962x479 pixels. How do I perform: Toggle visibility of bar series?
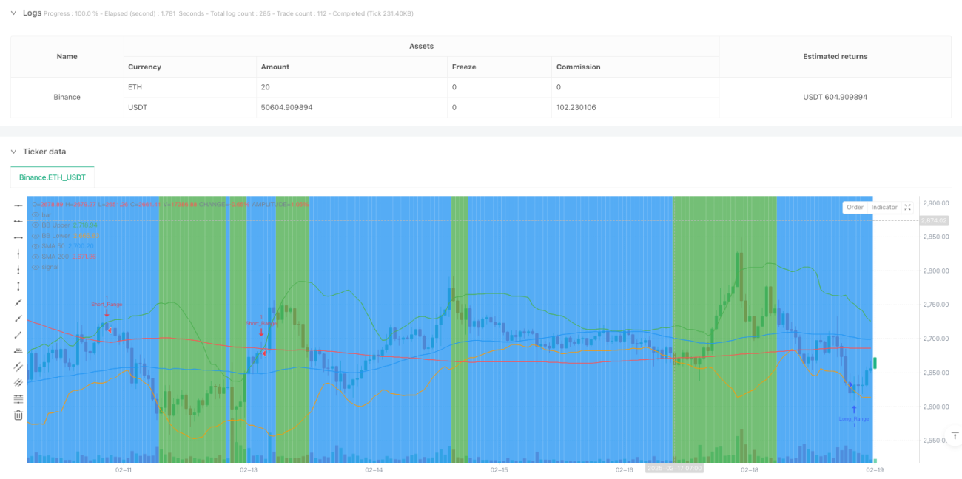[x=34, y=214]
